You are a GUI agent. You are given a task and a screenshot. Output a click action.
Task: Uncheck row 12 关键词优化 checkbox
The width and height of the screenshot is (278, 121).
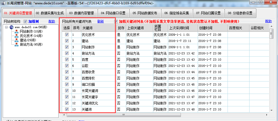click(67, 103)
